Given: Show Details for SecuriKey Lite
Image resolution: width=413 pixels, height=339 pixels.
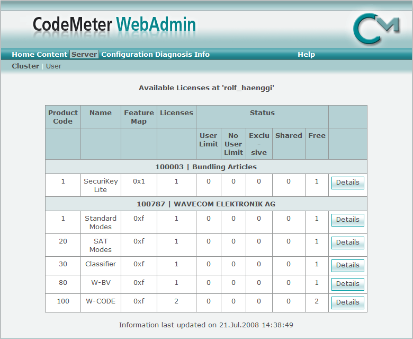Looking at the screenshot, I should click(x=347, y=182).
